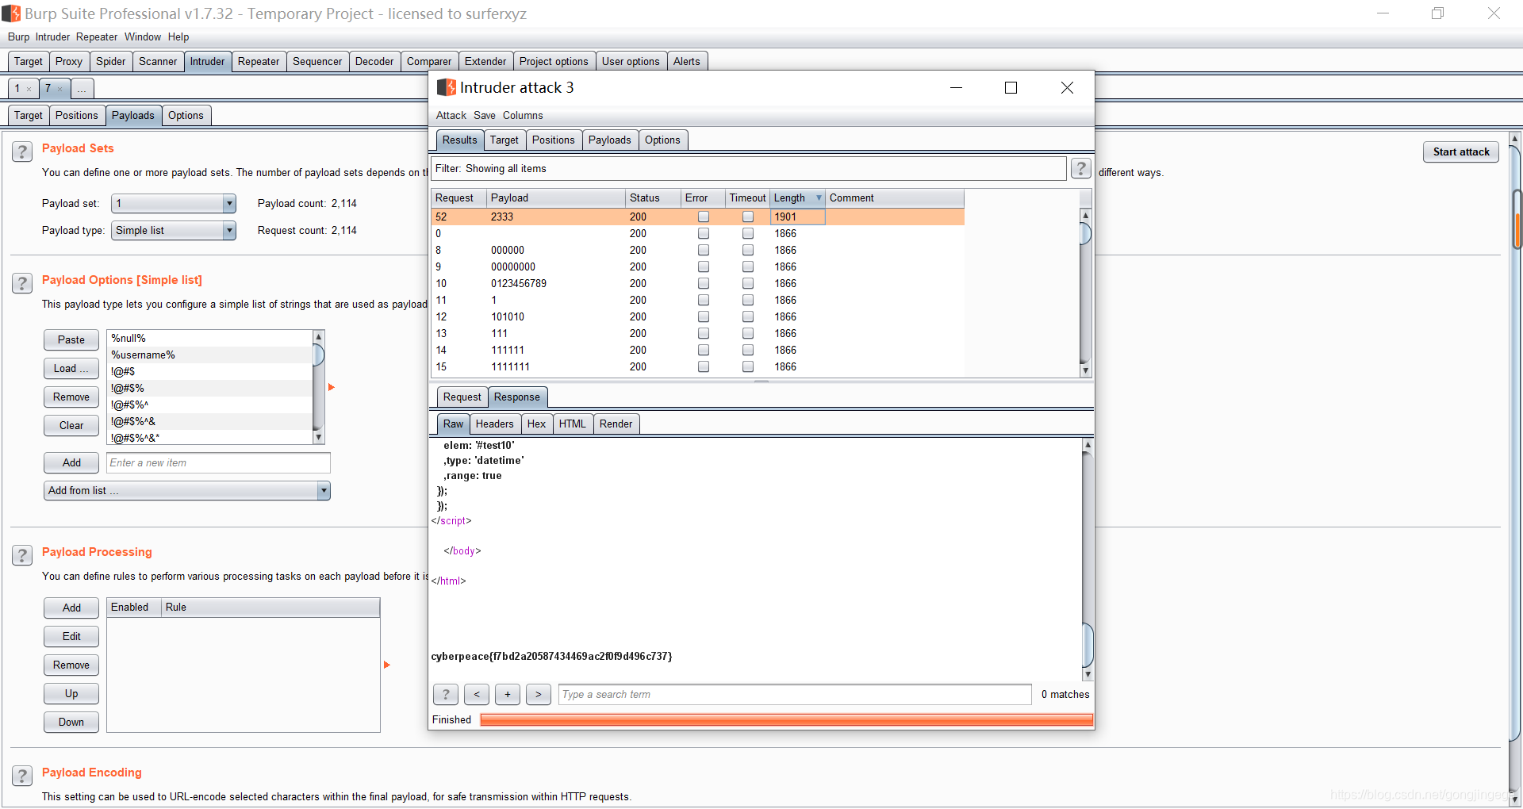
Task: Click the search term input field
Action: click(795, 695)
